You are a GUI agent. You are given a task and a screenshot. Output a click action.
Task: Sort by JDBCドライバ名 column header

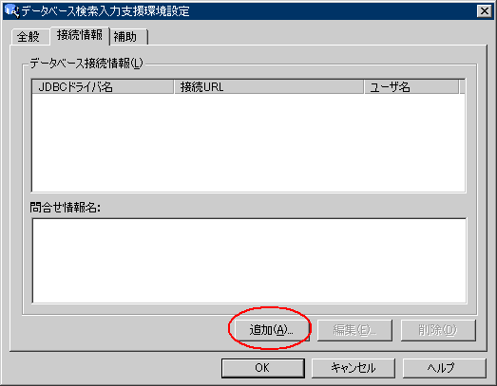103,86
